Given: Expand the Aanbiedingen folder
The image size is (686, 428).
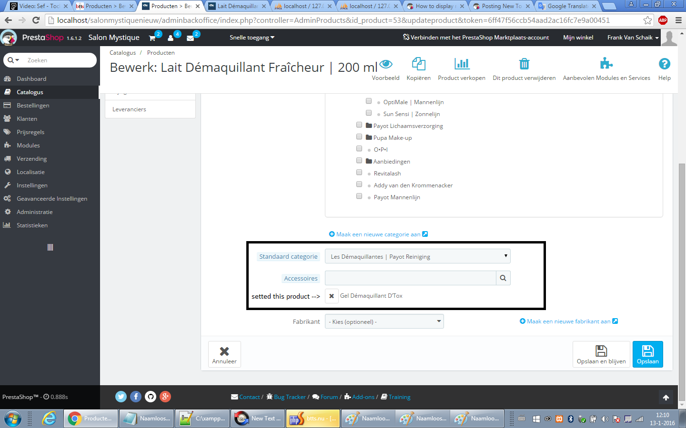Looking at the screenshot, I should pyautogui.click(x=369, y=161).
